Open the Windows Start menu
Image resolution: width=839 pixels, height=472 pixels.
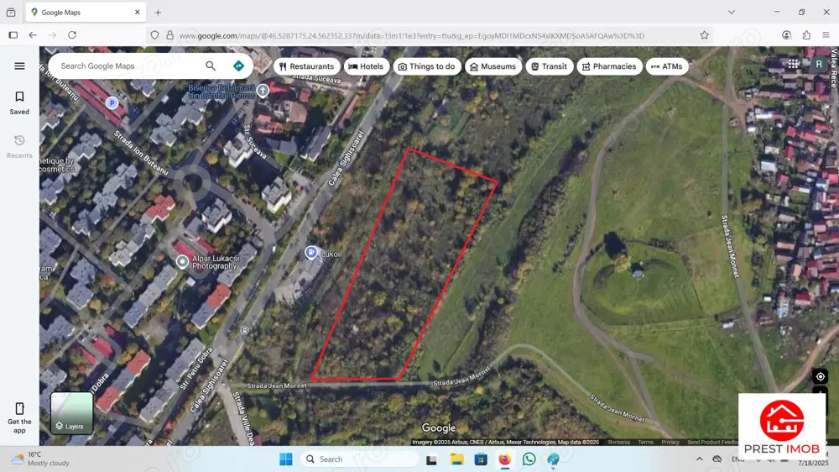[x=286, y=459]
